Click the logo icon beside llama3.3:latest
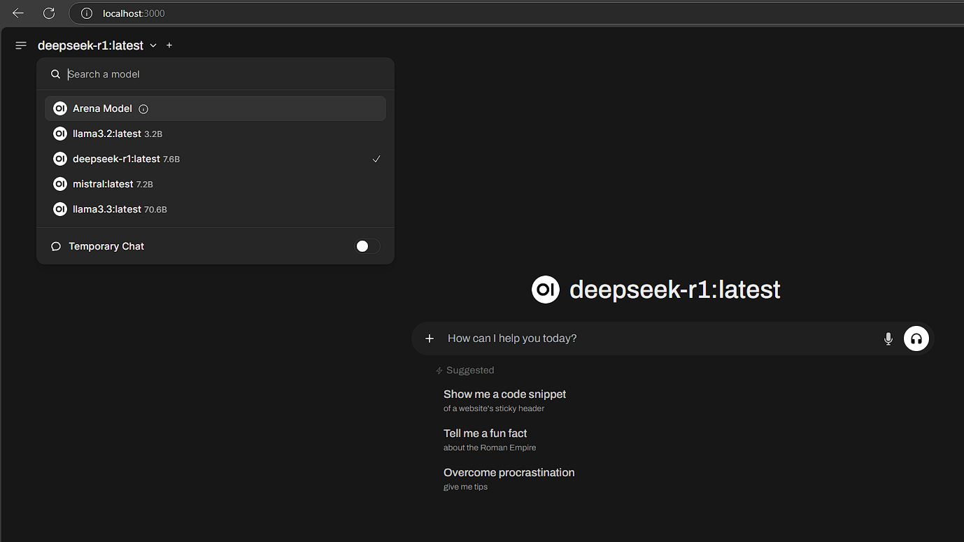This screenshot has height=542, width=964. tap(60, 209)
